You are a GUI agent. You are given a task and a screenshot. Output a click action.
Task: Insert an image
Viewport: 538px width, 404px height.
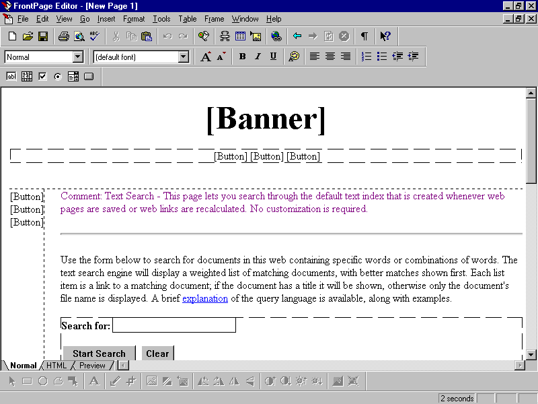(256, 36)
